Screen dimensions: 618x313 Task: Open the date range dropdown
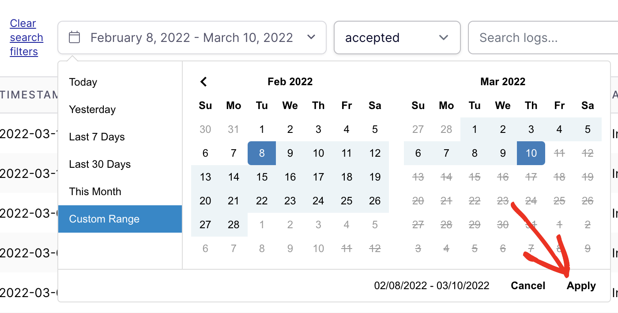pos(192,38)
